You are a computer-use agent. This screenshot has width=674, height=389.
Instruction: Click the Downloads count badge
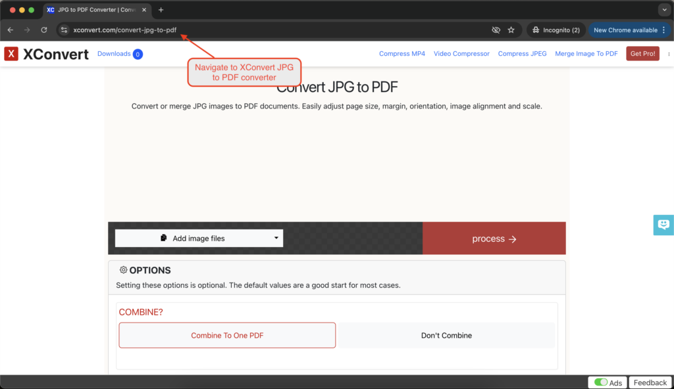point(138,54)
